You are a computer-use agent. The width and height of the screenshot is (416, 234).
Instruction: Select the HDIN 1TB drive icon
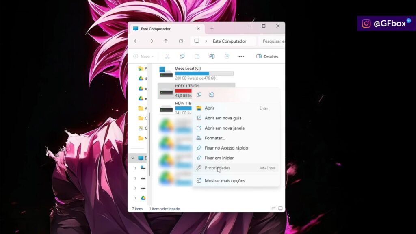point(166,108)
